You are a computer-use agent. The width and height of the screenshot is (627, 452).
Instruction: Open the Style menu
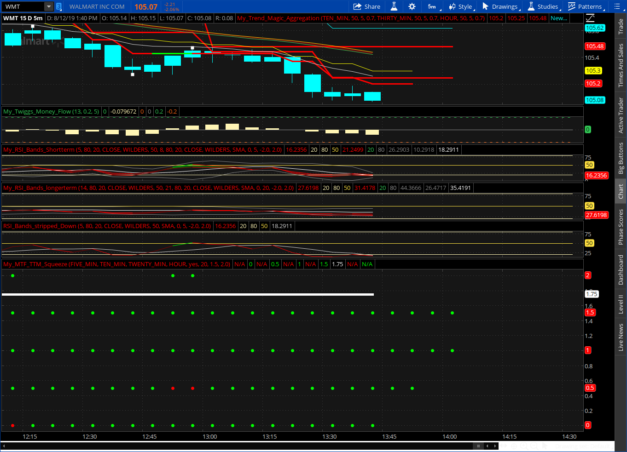pyautogui.click(x=461, y=6)
